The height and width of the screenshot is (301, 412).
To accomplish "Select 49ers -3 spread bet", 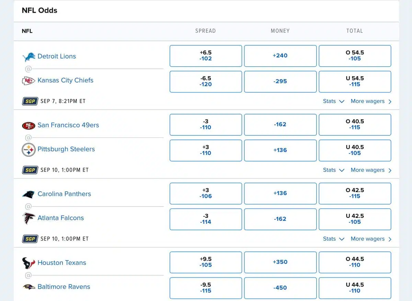I will pos(206,124).
